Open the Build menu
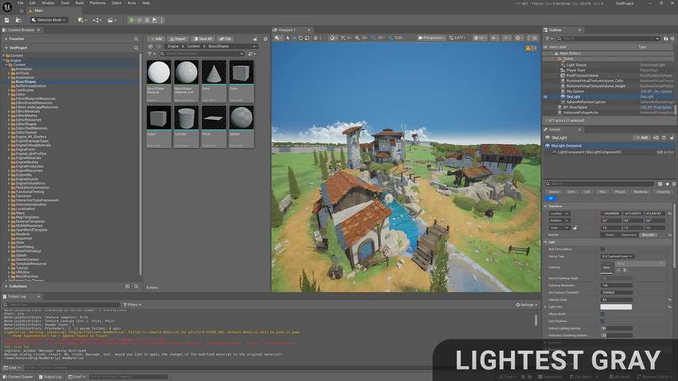The width and height of the screenshot is (678, 381). tap(80, 3)
